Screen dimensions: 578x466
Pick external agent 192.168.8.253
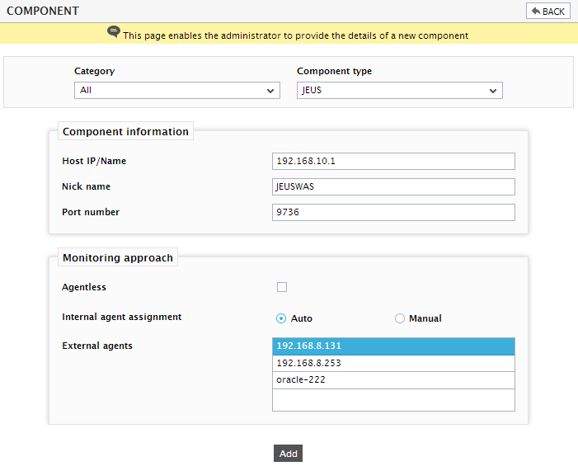(393, 363)
